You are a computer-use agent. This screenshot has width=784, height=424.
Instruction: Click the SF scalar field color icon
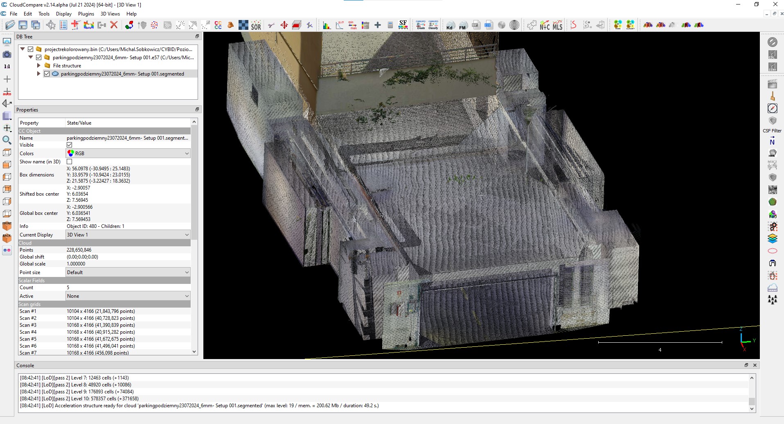coord(403,25)
